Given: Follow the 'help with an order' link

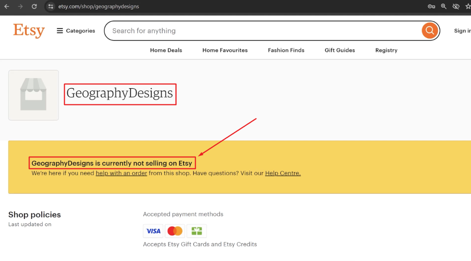Looking at the screenshot, I should tap(121, 173).
